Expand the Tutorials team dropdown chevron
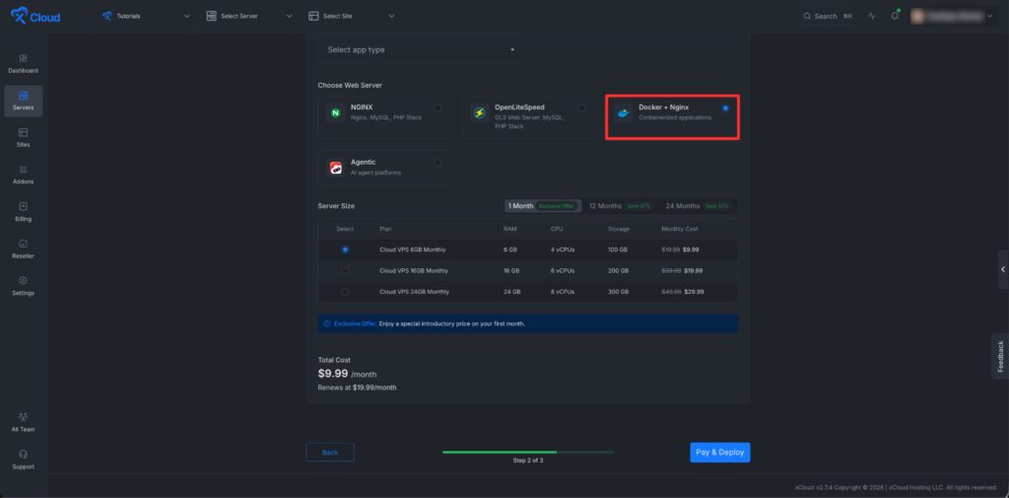Screen dimensions: 1009x498 tap(187, 16)
